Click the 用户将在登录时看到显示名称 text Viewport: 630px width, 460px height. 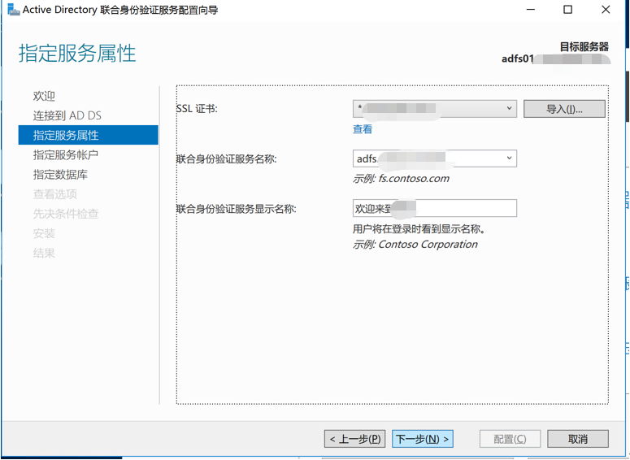(419, 229)
